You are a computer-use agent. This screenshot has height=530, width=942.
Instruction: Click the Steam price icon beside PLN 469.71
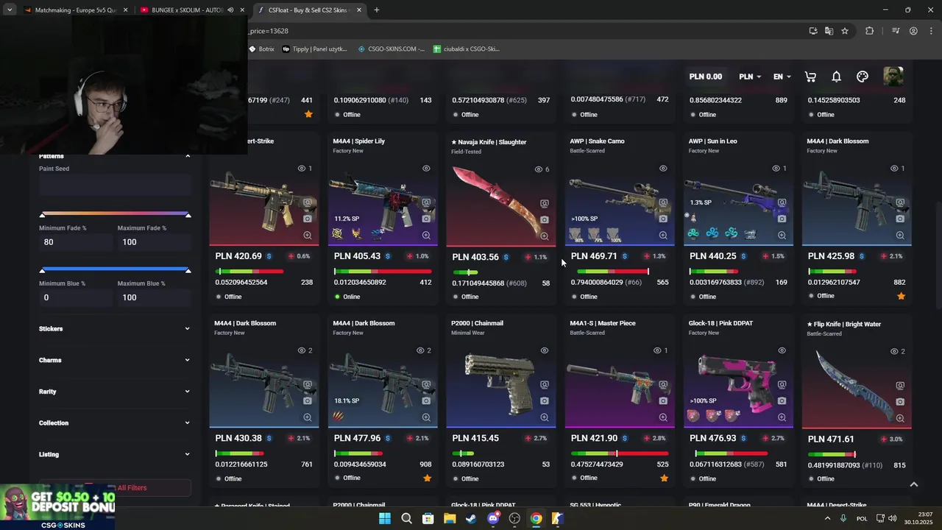(x=625, y=256)
